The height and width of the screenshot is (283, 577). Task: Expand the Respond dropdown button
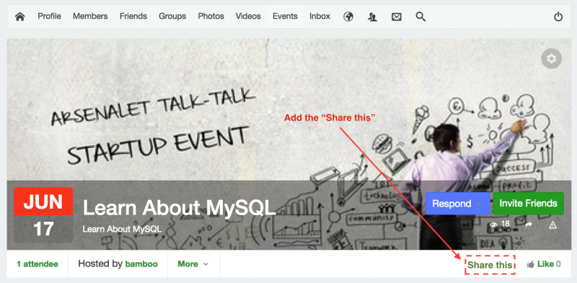pos(458,204)
